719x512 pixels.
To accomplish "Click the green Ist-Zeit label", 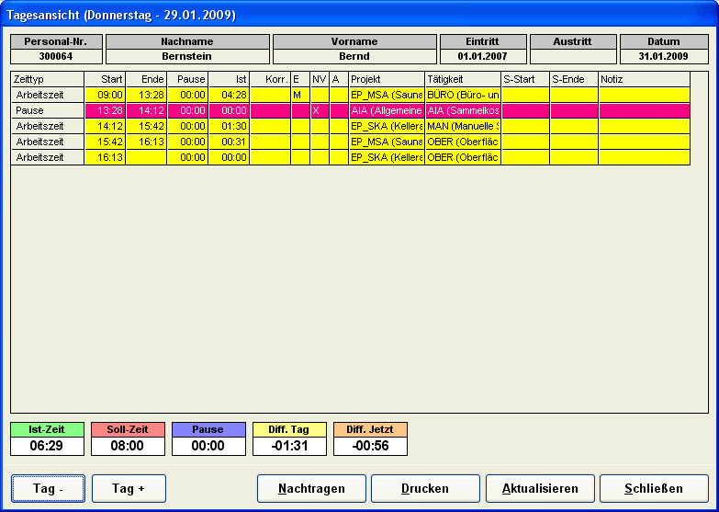I will pyautogui.click(x=47, y=429).
